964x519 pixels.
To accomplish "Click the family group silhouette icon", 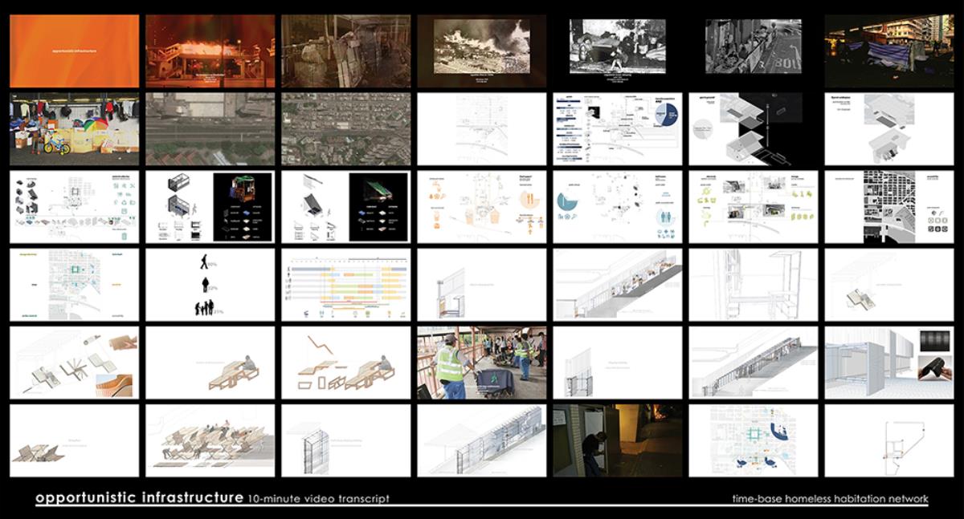I will 206,309.
